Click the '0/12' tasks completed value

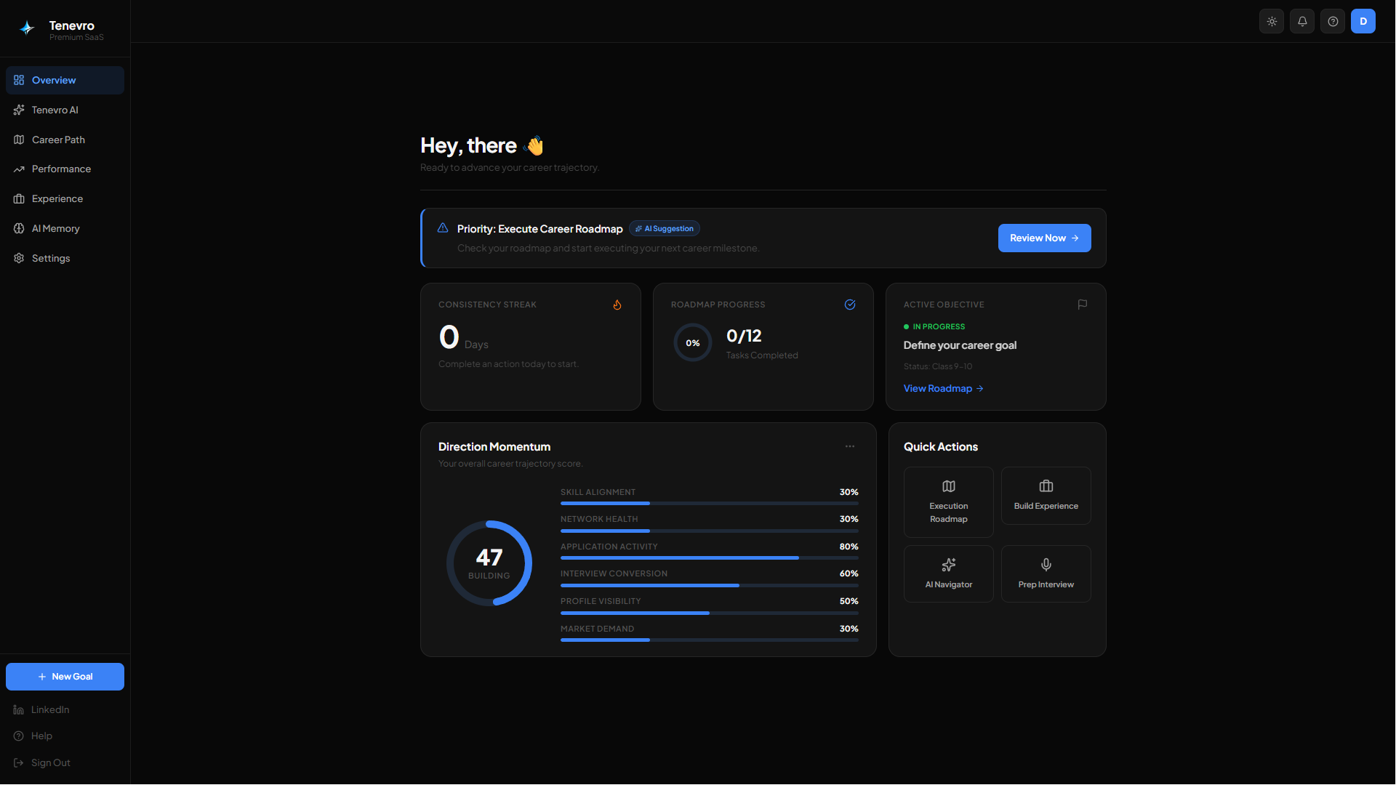click(x=744, y=336)
